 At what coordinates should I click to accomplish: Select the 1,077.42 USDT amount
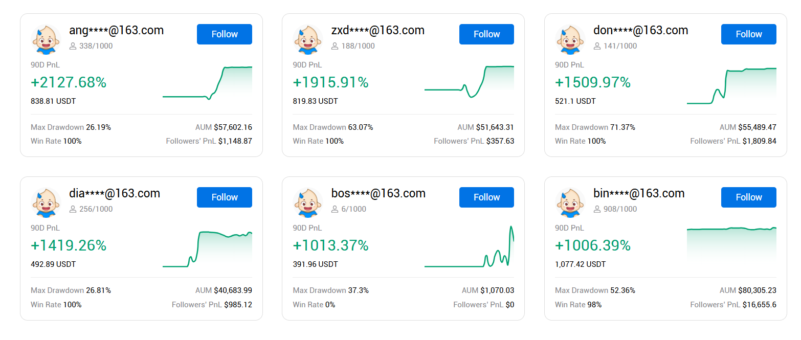tap(581, 264)
